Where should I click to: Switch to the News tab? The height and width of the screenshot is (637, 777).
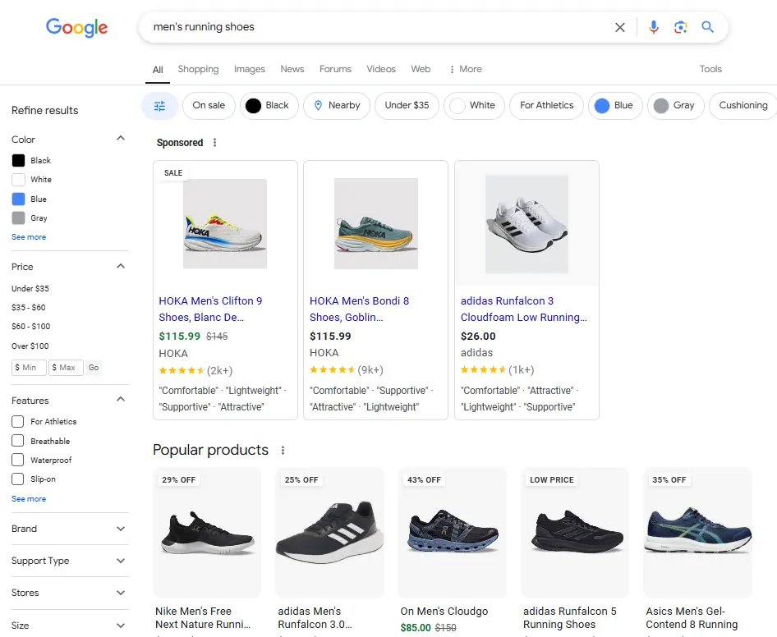click(x=292, y=69)
